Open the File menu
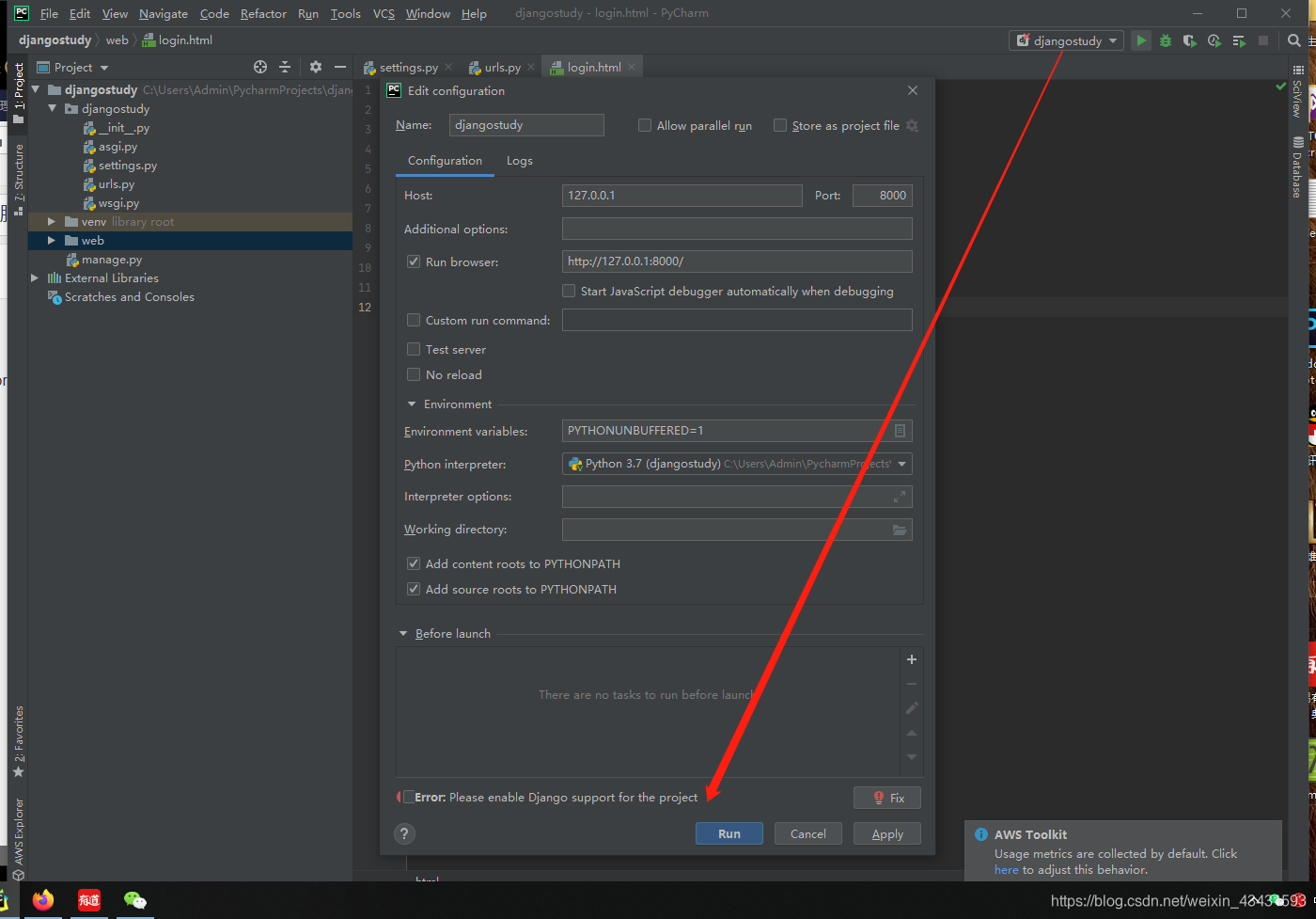Screen dimensions: 1316x919 (49, 13)
